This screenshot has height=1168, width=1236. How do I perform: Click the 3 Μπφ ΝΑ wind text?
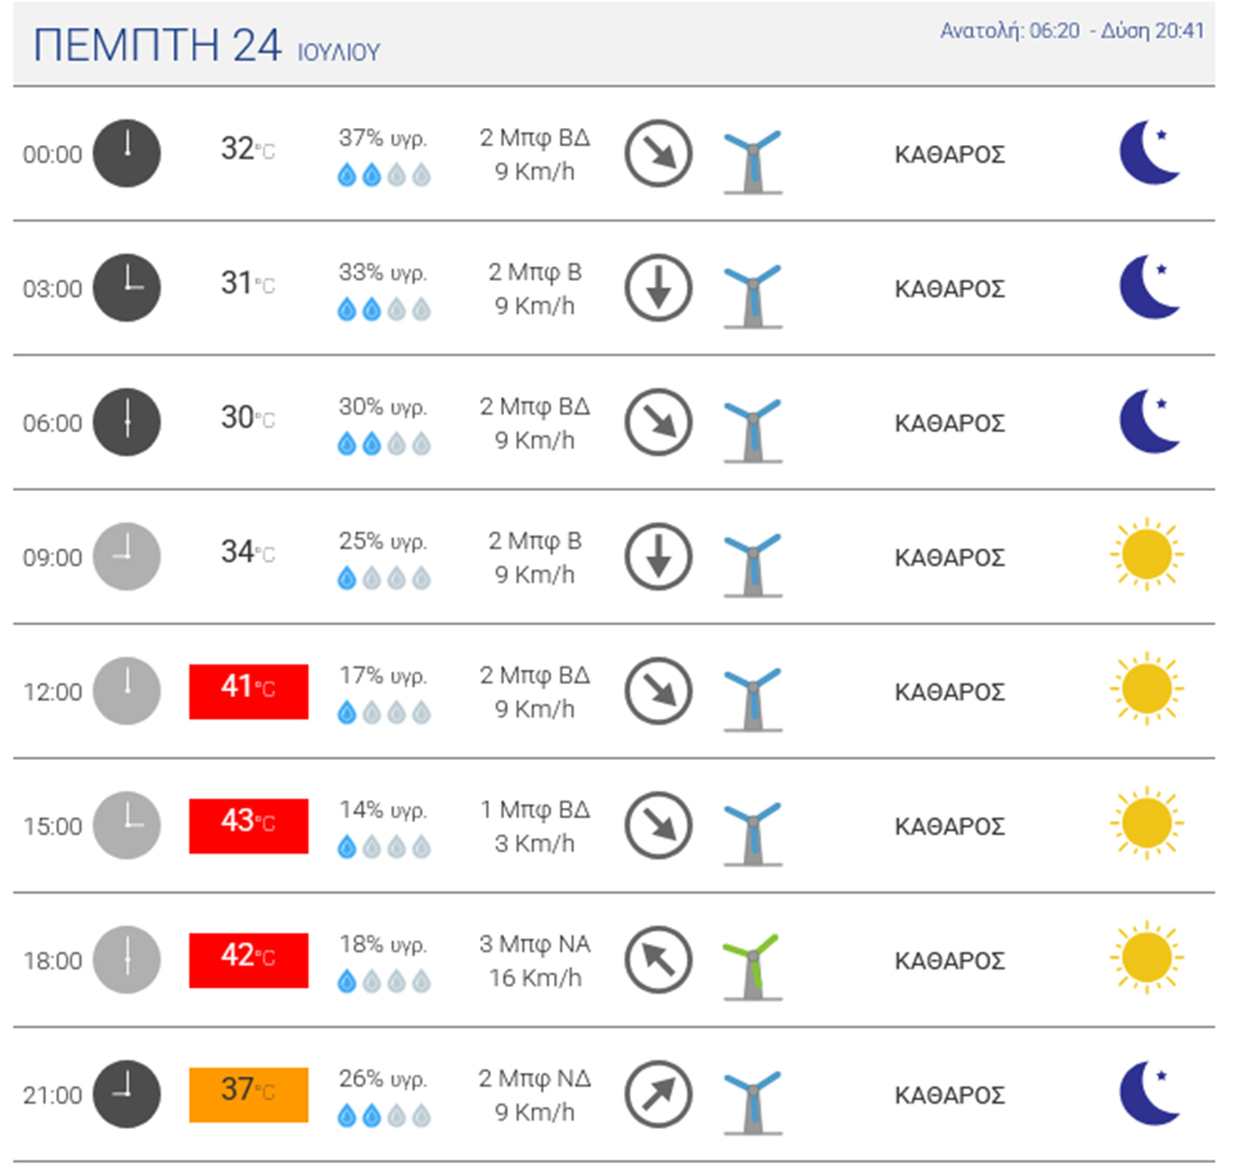point(534,944)
